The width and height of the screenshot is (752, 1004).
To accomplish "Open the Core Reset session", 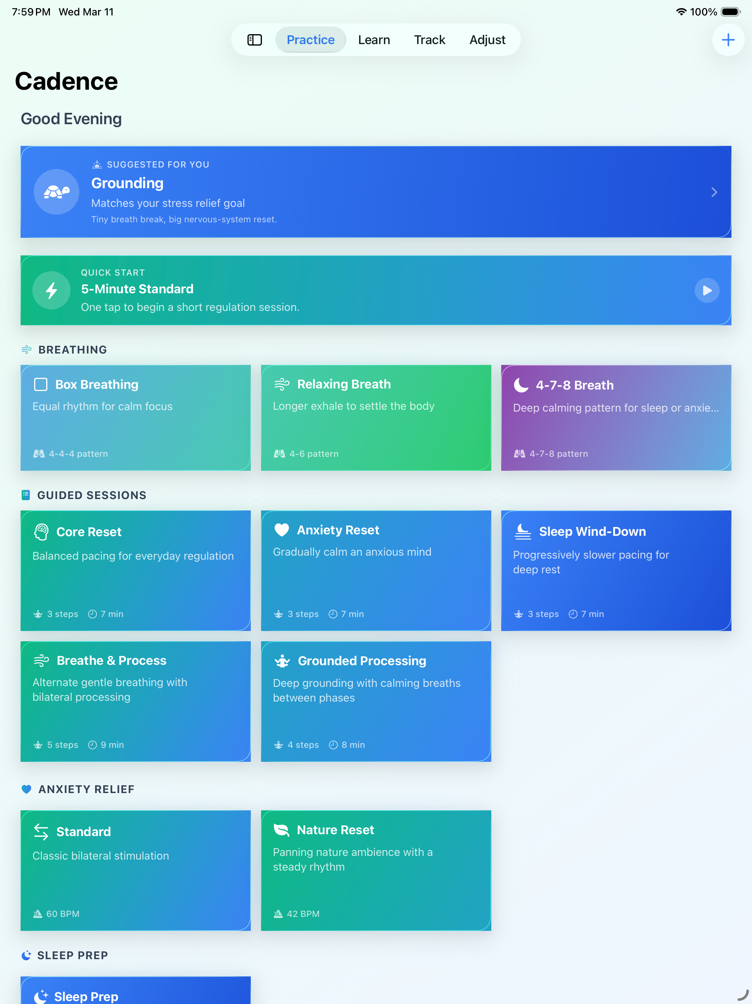I will 135,570.
